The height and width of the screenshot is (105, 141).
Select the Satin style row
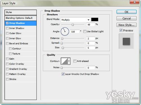(x=21, y=59)
